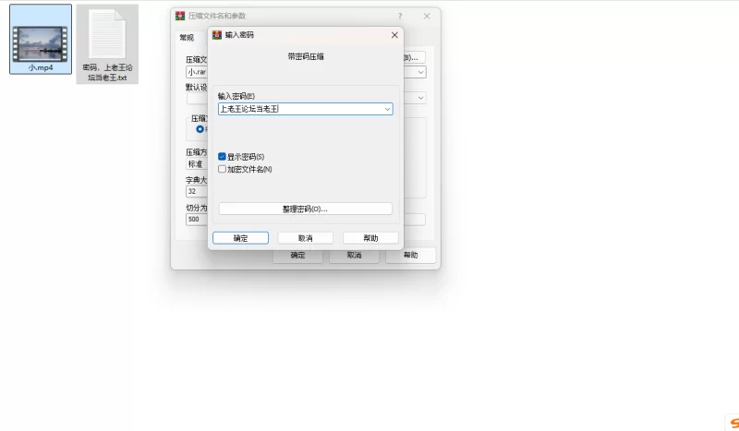
Task: Click 取消 in the password dialog
Action: 306,238
